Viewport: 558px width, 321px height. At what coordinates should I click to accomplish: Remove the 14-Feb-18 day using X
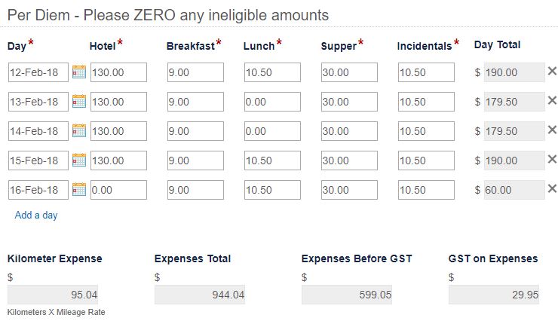click(552, 130)
